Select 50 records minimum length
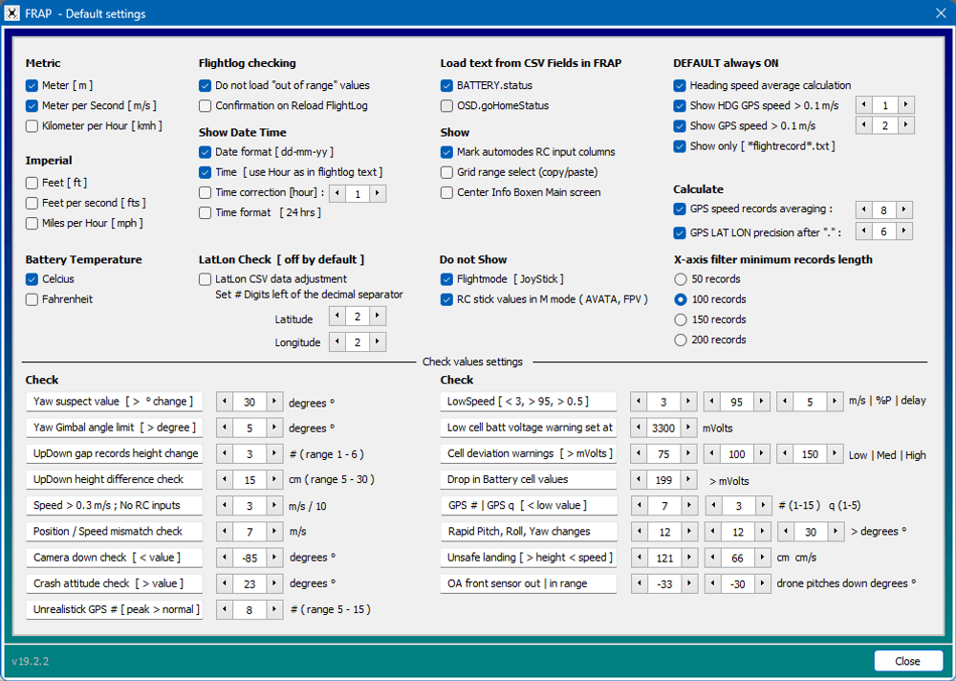This screenshot has height=681, width=956. [681, 279]
